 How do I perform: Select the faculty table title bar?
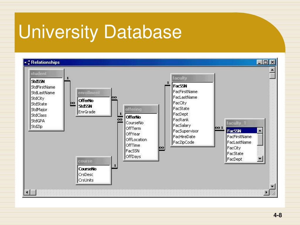tap(192, 78)
